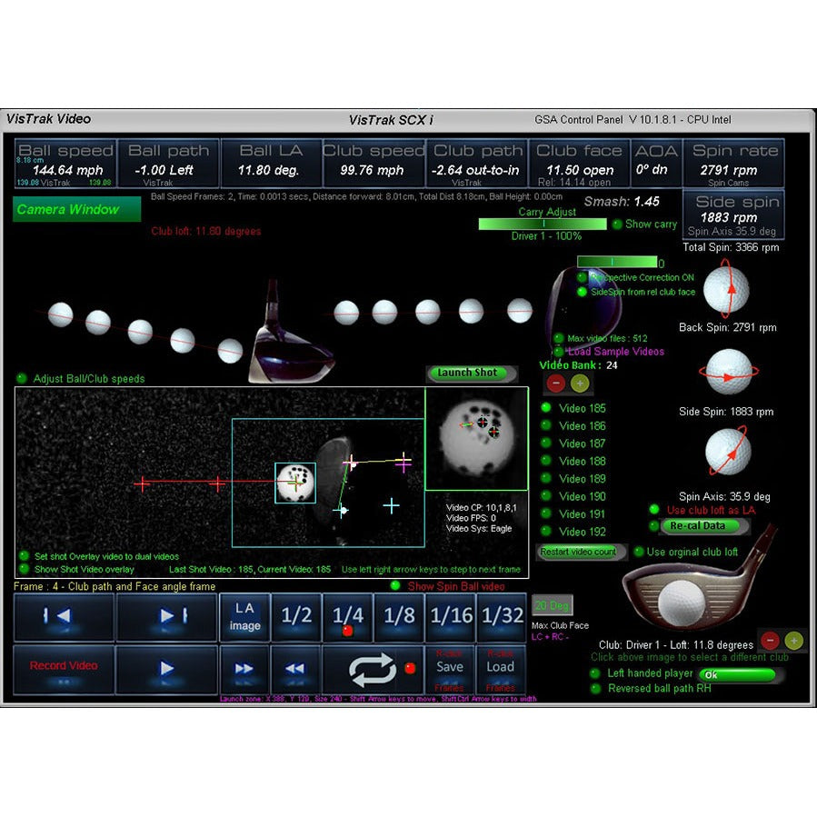Set playback speed to 1/2

pyautogui.click(x=296, y=616)
